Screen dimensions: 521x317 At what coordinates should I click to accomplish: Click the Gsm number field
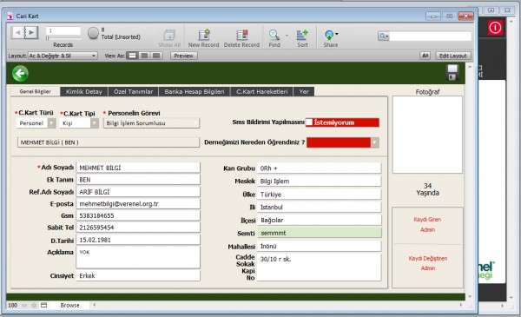click(x=138, y=215)
